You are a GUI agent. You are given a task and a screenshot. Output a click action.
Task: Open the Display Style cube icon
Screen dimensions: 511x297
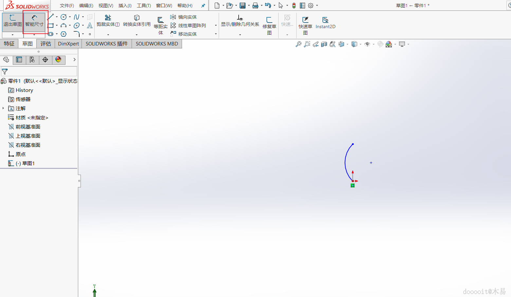pyautogui.click(x=354, y=44)
